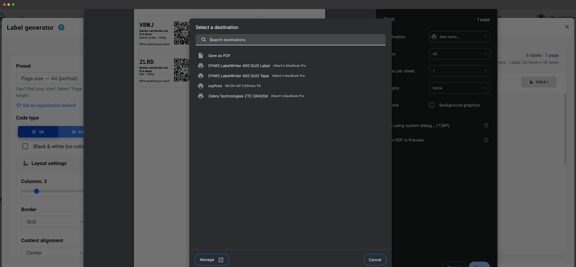Click the ZLRD label QR code in the preview
This screenshot has height=267, width=576.
pos(182,70)
